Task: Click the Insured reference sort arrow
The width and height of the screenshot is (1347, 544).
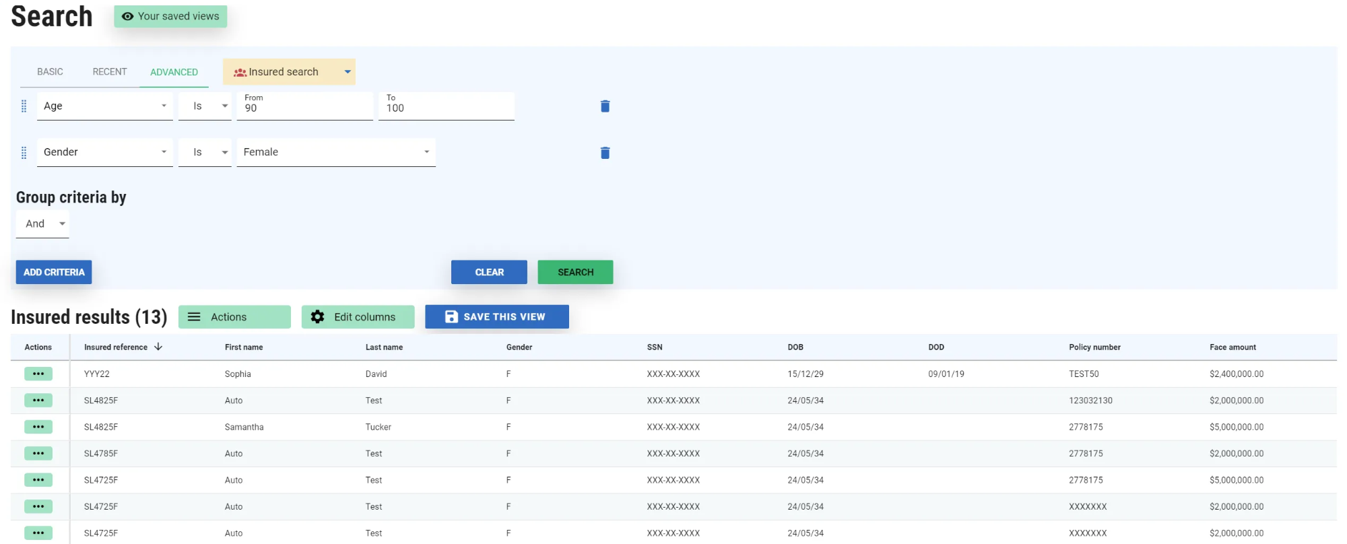Action: (x=158, y=347)
